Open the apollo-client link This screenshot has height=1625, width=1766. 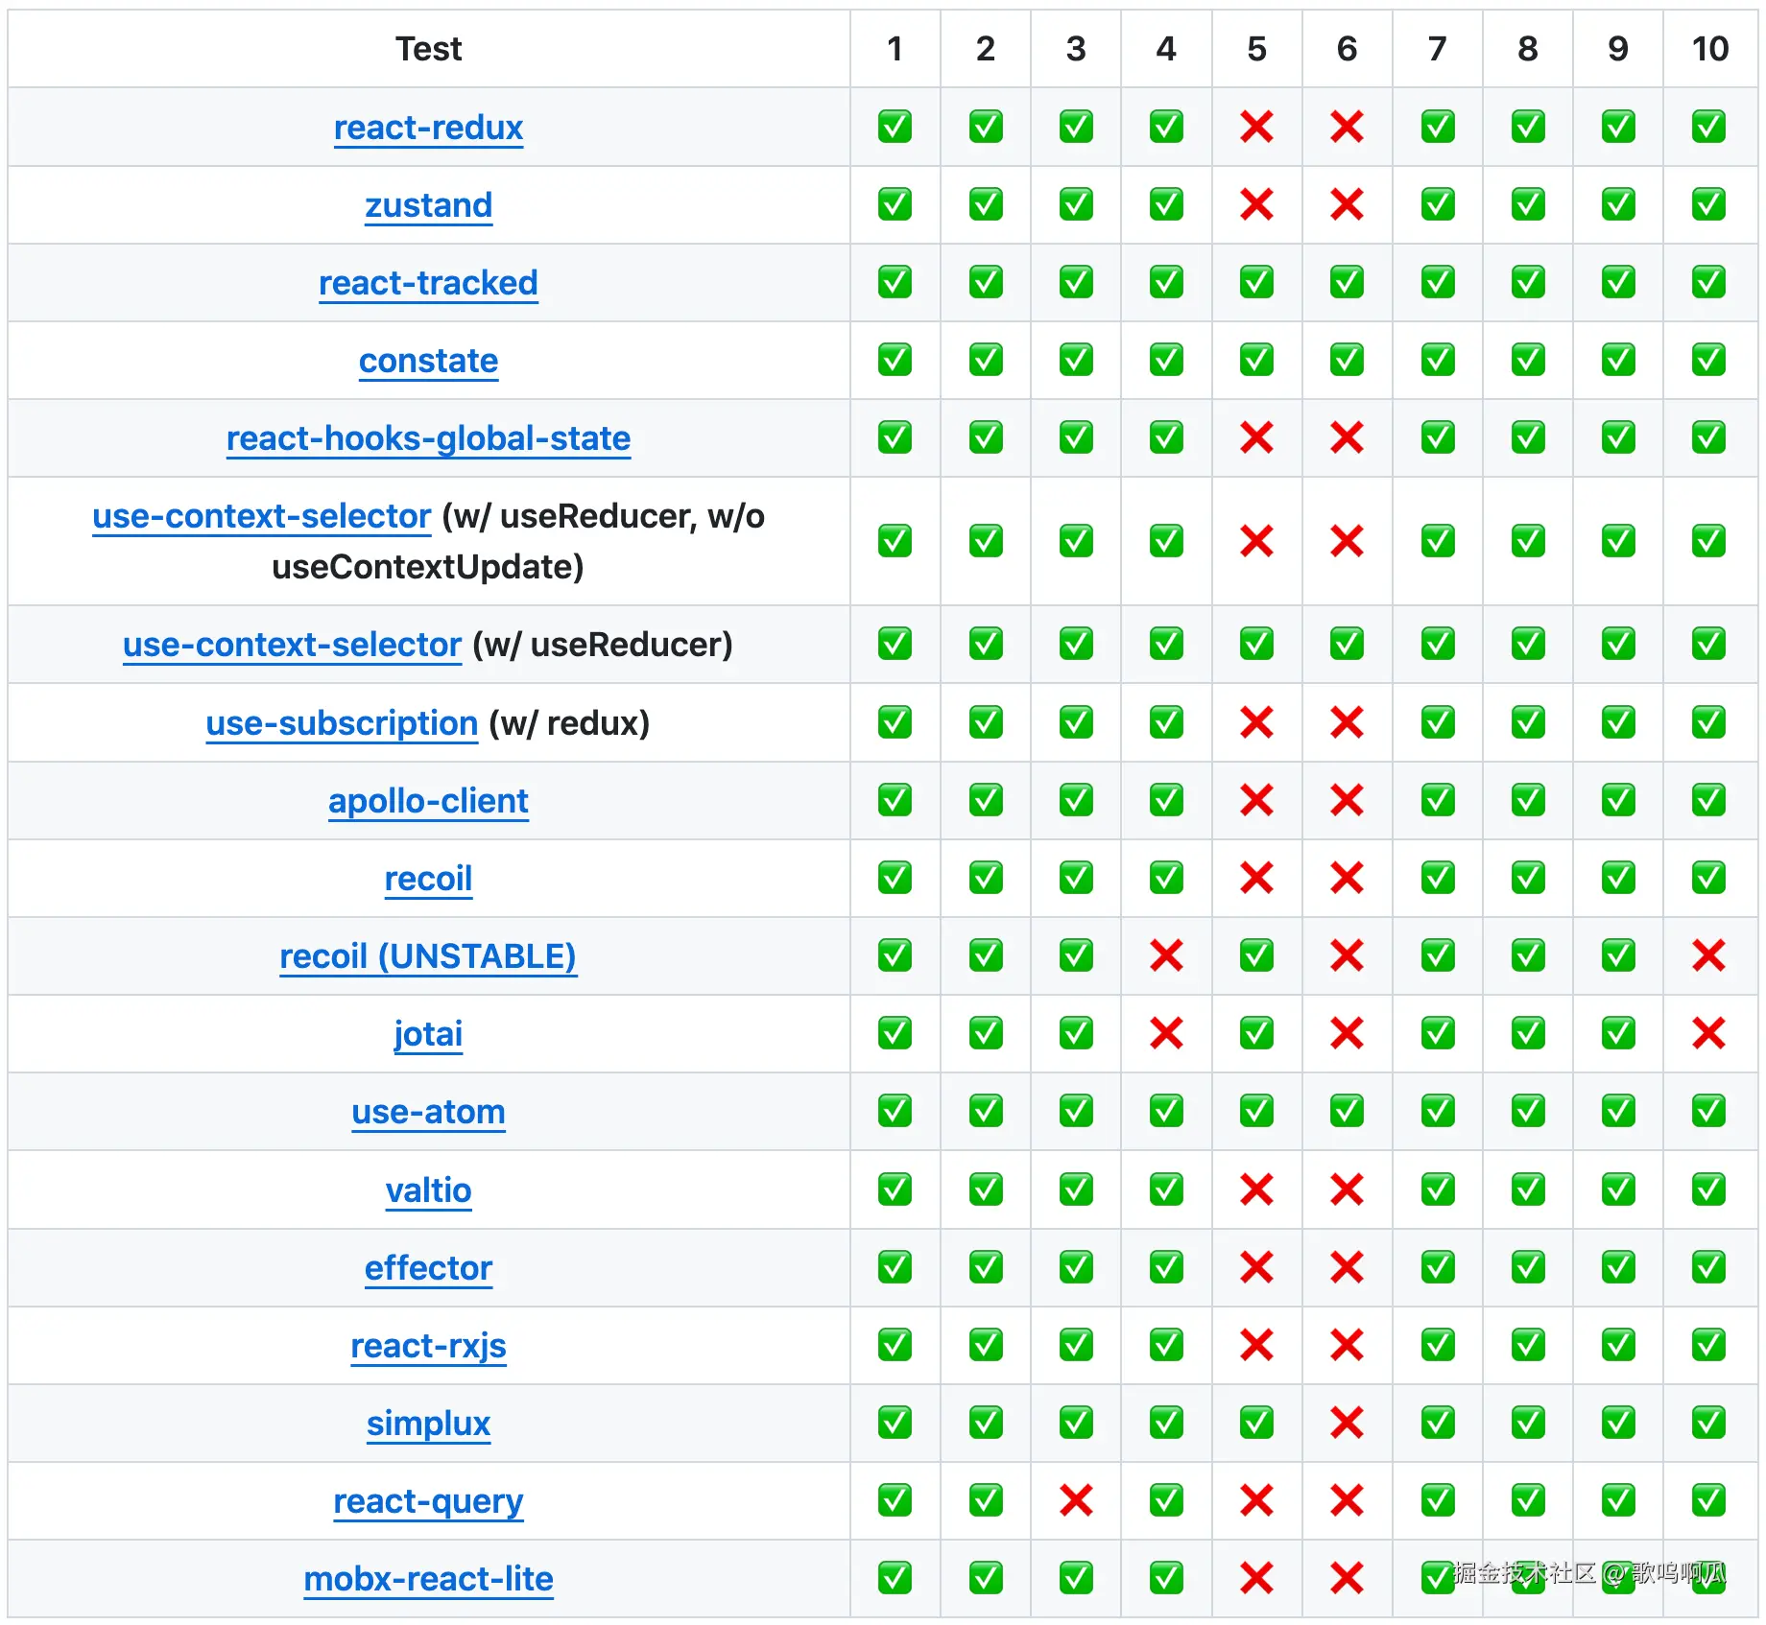(428, 801)
